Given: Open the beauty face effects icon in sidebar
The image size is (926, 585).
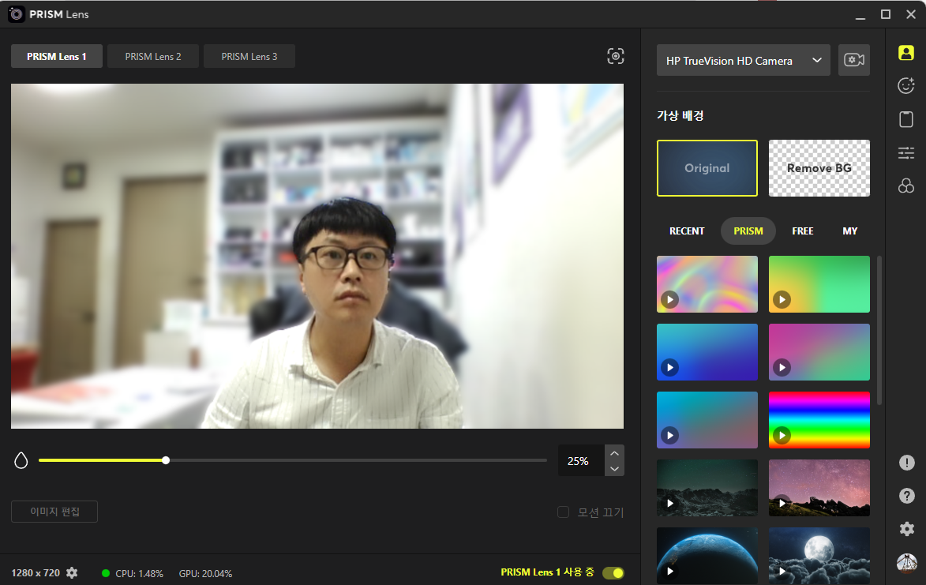Looking at the screenshot, I should point(906,85).
